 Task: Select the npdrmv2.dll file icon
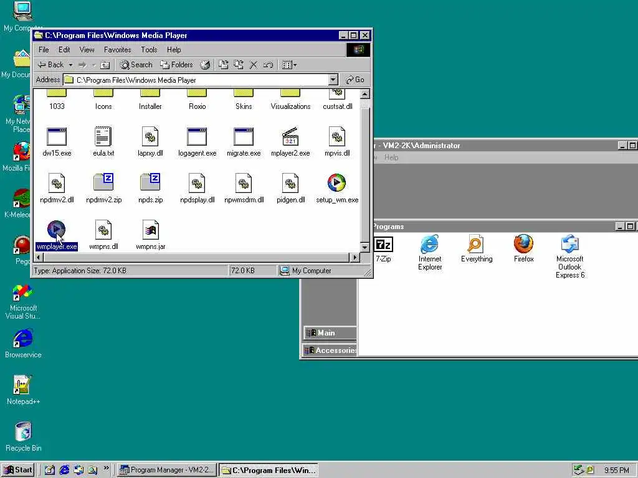(57, 183)
